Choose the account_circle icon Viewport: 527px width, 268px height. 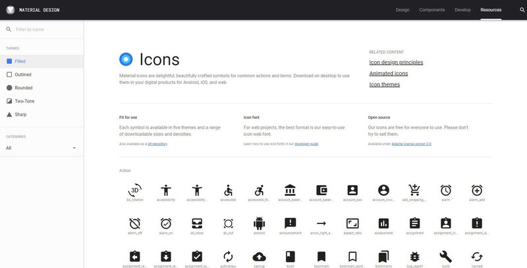[x=383, y=190]
